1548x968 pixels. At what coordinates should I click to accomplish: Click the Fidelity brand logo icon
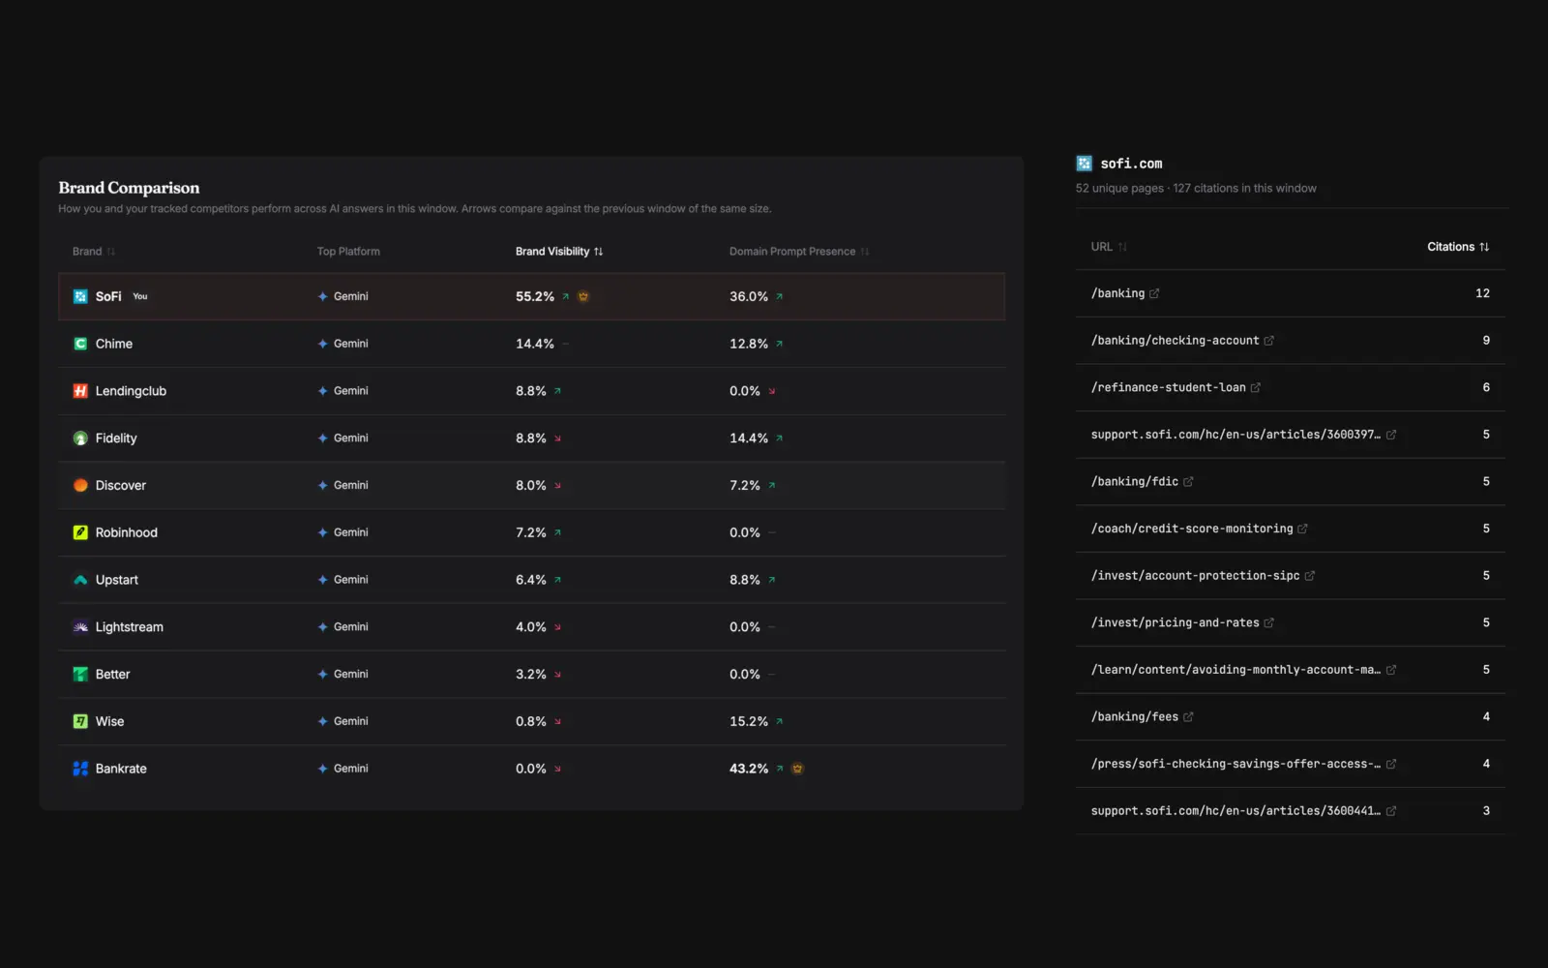point(80,439)
